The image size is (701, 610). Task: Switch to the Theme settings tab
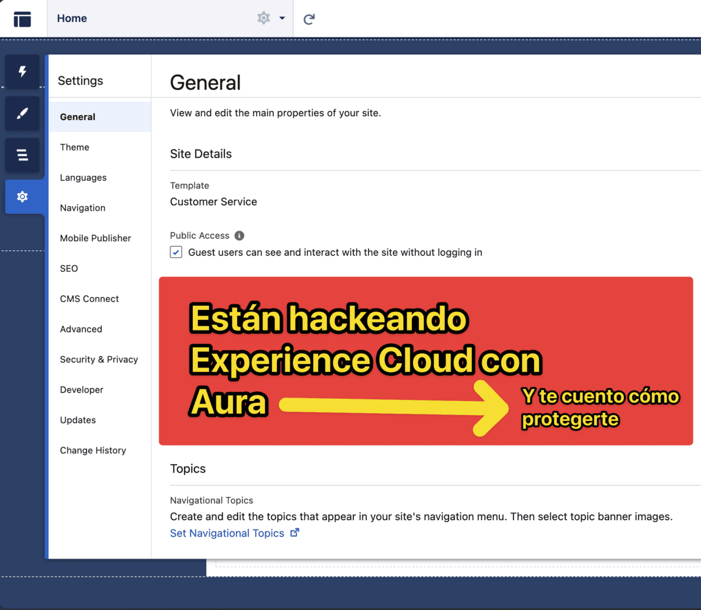coord(75,147)
